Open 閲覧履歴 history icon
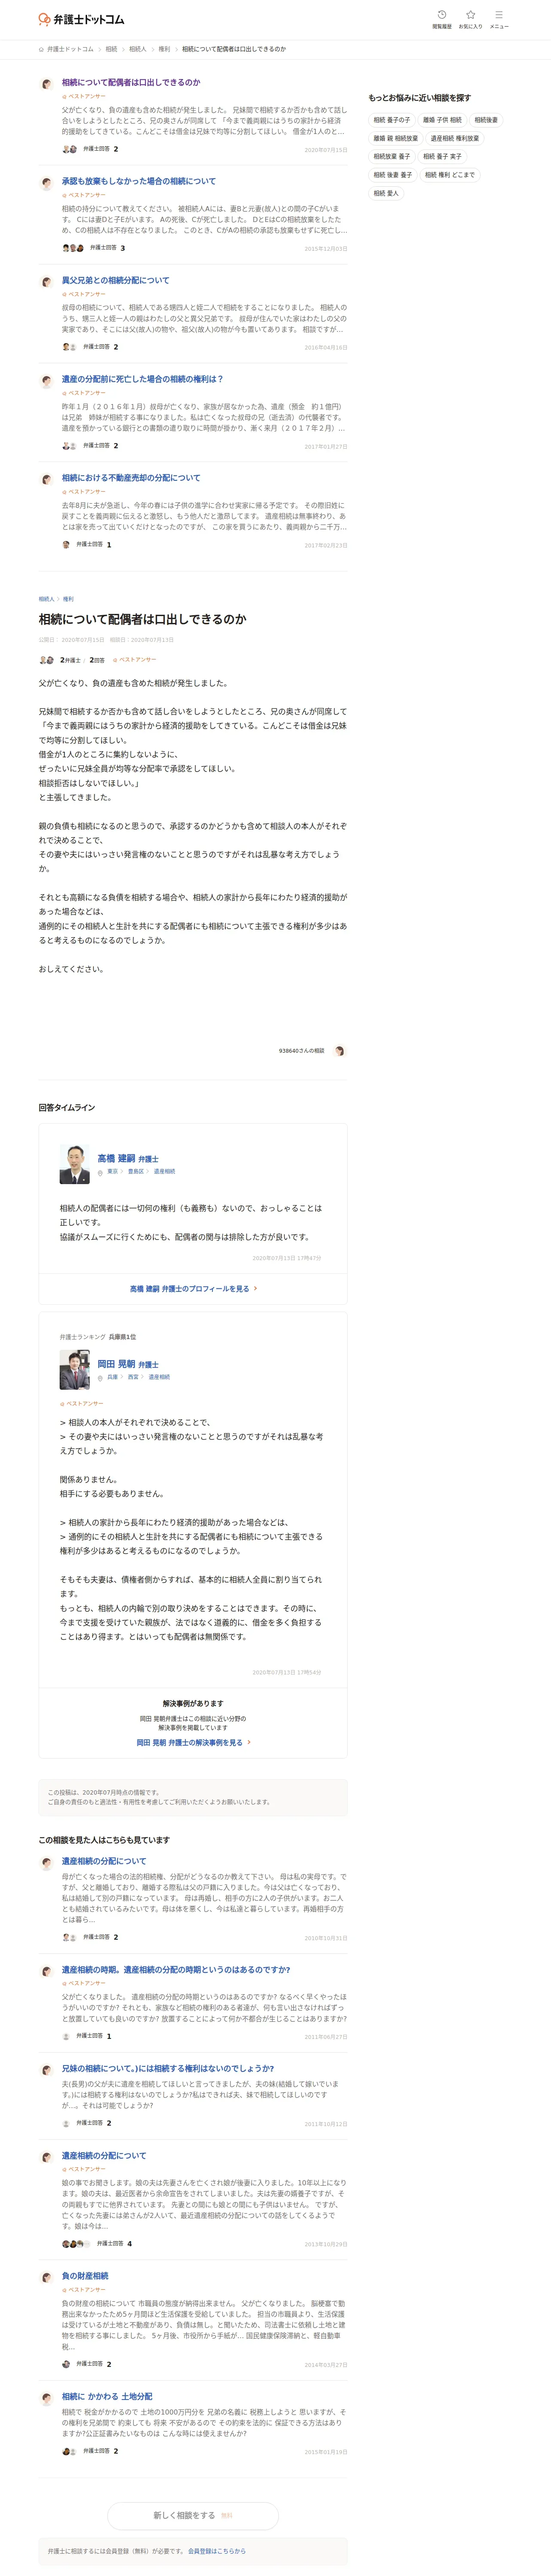 point(441,19)
